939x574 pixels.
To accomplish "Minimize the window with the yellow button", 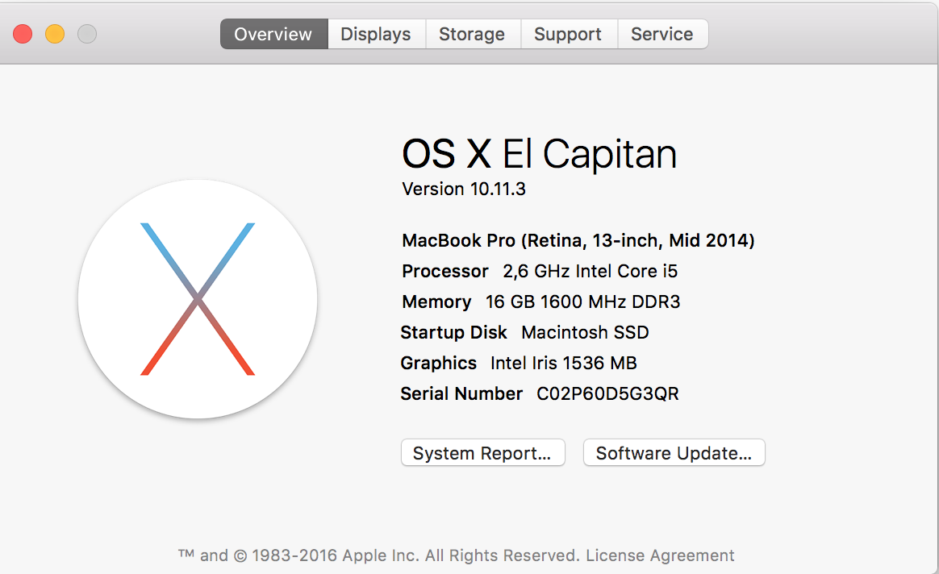I will pos(55,34).
